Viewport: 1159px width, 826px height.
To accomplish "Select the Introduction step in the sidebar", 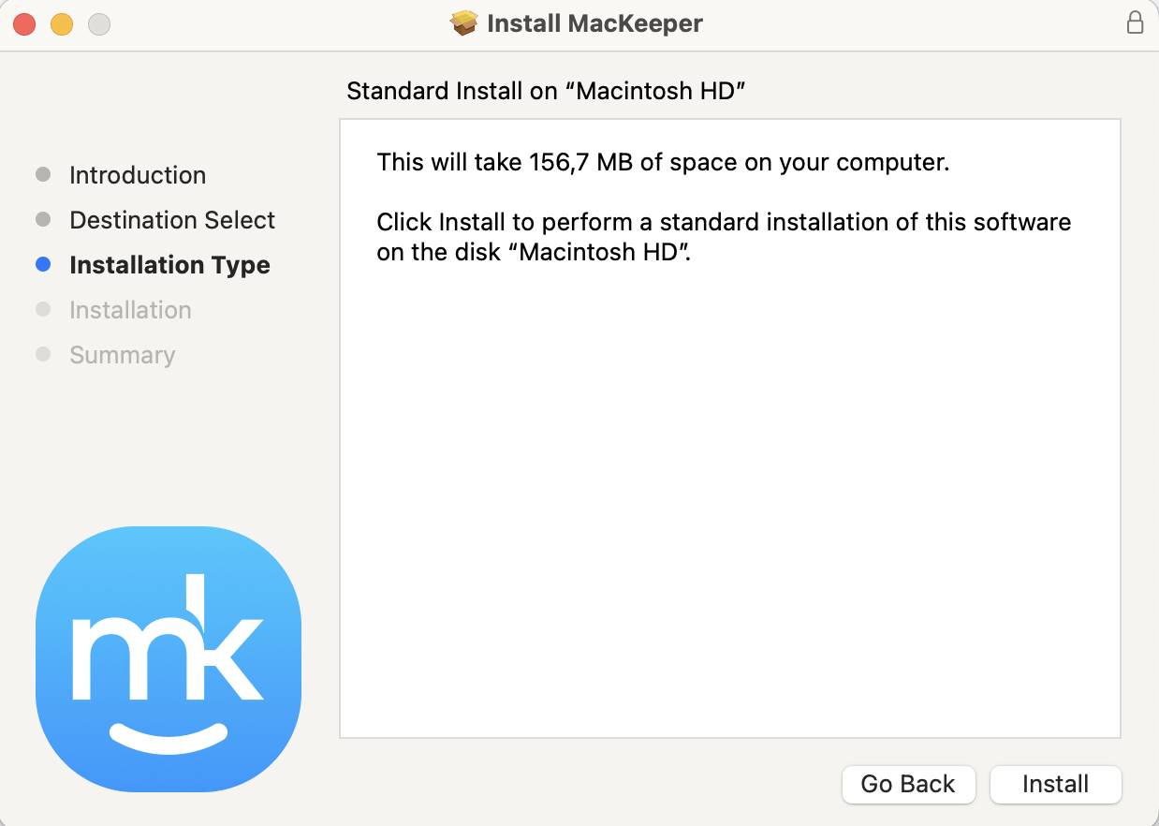I will pyautogui.click(x=137, y=175).
